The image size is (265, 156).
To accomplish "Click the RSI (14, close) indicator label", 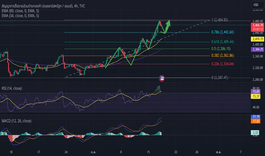I will tap(12, 88).
